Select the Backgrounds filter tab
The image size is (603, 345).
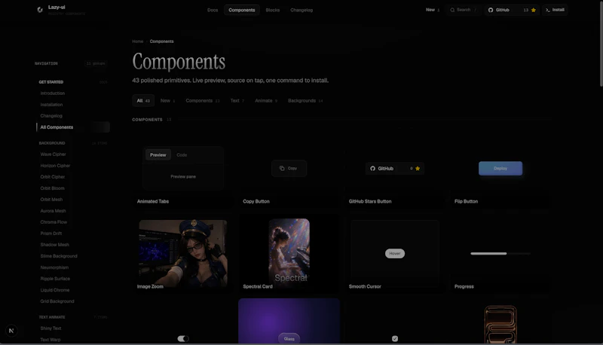305,101
